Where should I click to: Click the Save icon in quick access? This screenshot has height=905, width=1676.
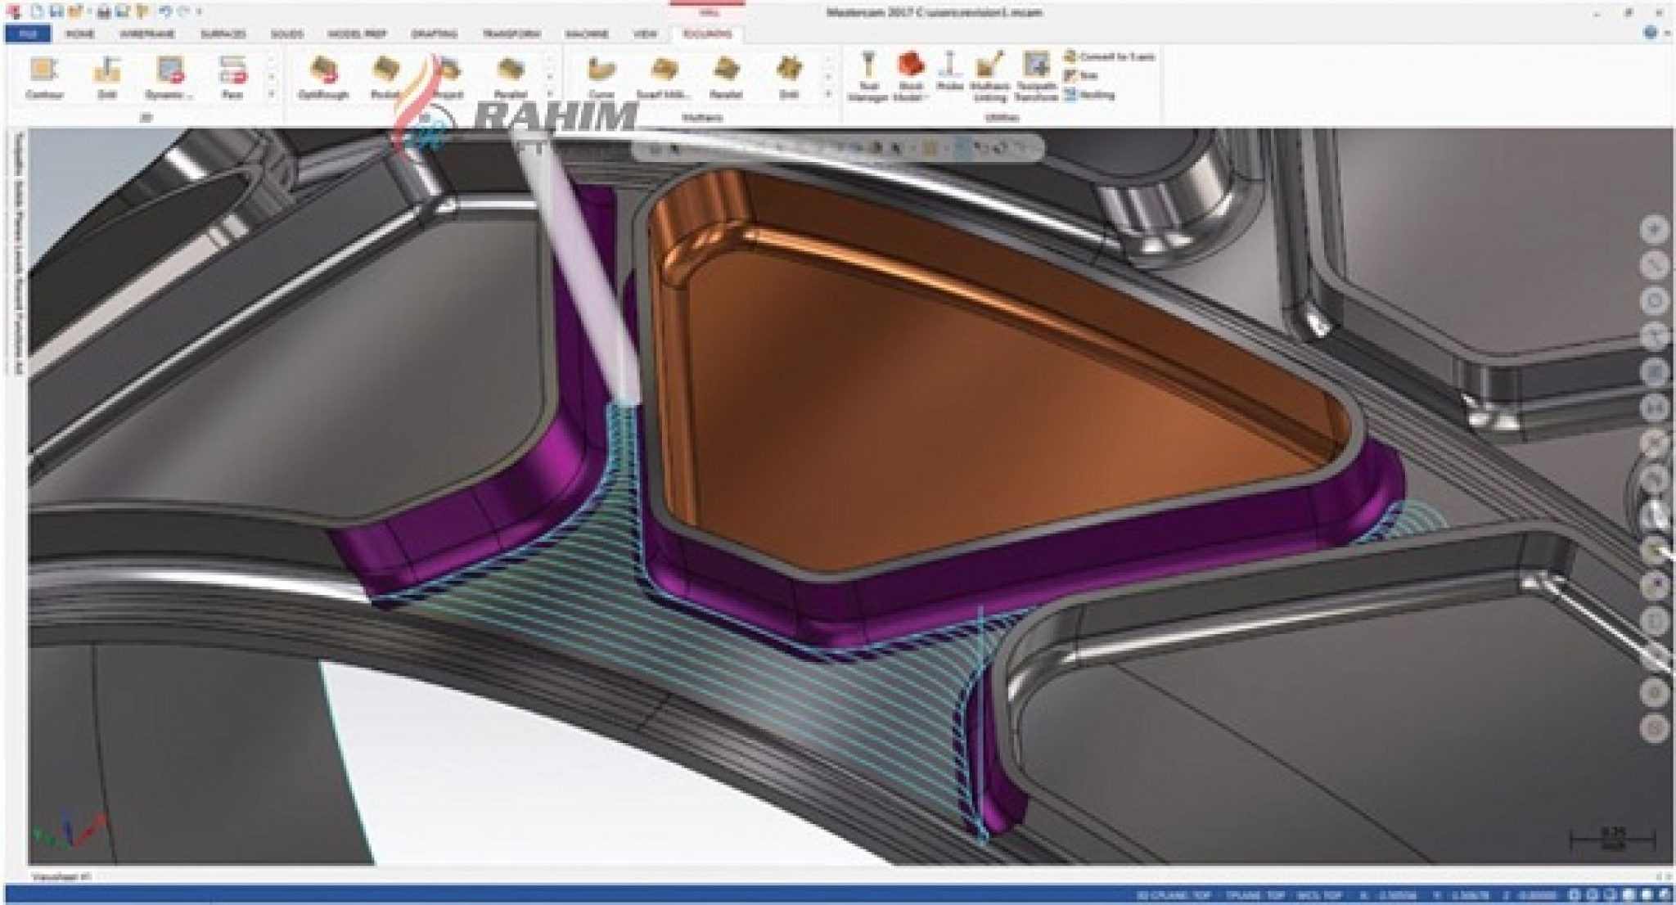point(57,11)
